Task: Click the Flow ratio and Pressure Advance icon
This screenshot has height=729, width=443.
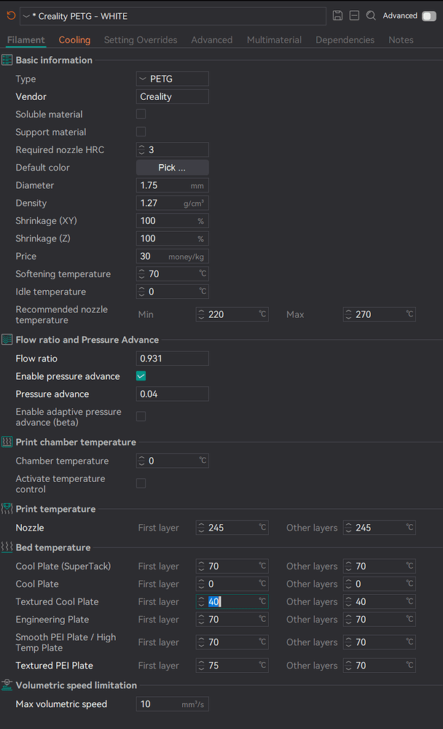Action: [x=7, y=340]
